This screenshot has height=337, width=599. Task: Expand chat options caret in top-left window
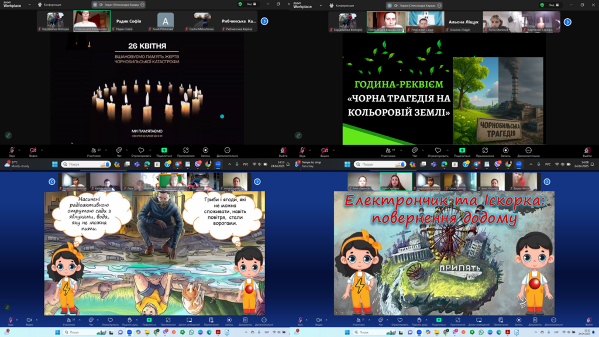click(x=127, y=150)
